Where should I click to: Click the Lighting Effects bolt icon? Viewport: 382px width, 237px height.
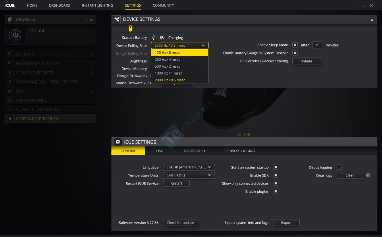[x=10, y=73]
